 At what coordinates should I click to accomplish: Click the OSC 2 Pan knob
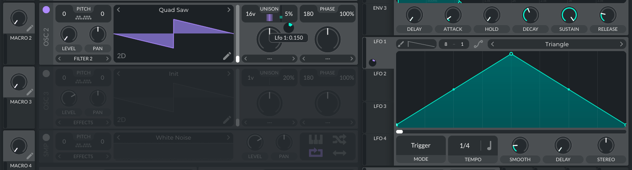click(x=98, y=34)
